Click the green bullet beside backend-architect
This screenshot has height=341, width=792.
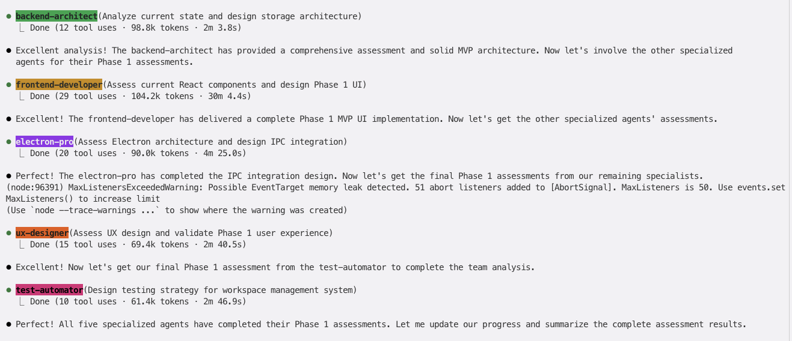point(8,17)
